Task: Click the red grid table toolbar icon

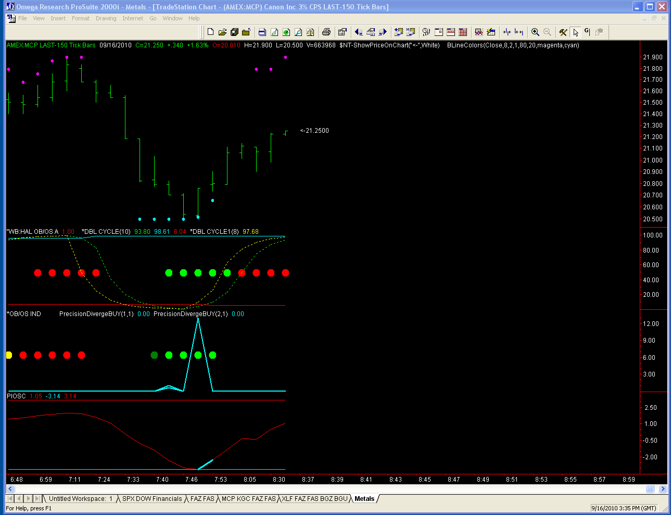Action: point(463,32)
